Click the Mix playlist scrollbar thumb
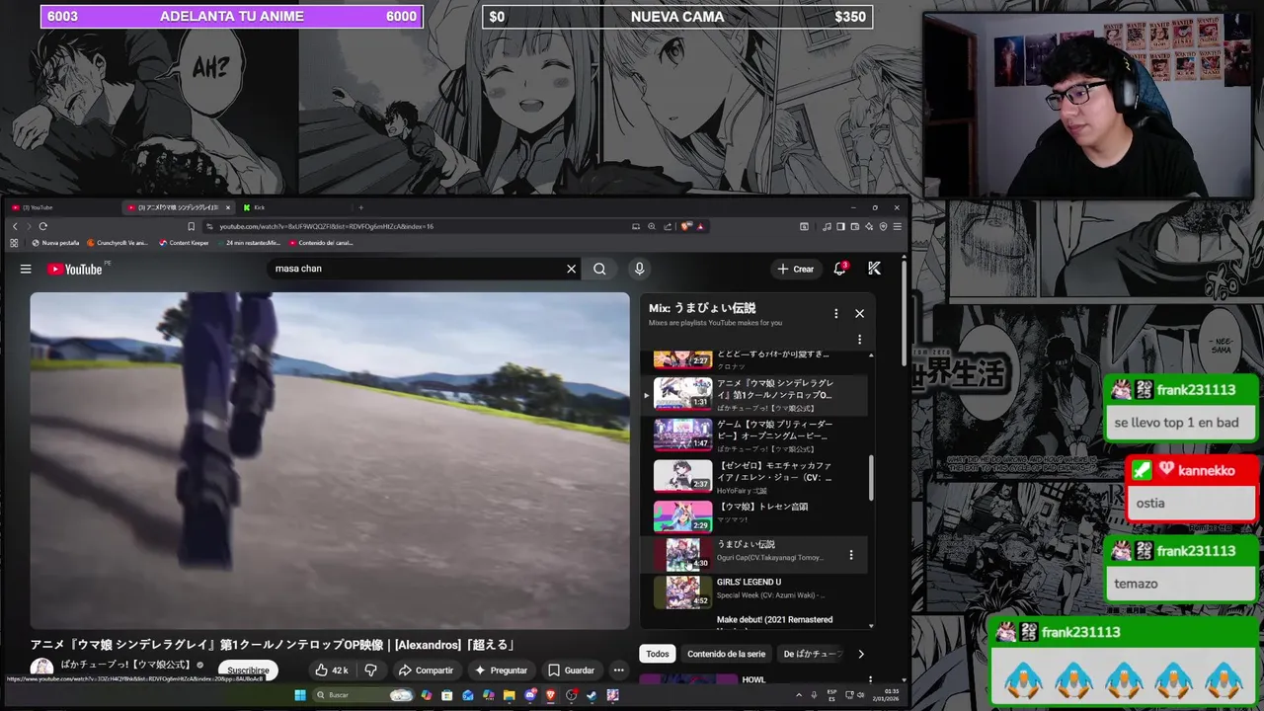 coord(871,478)
